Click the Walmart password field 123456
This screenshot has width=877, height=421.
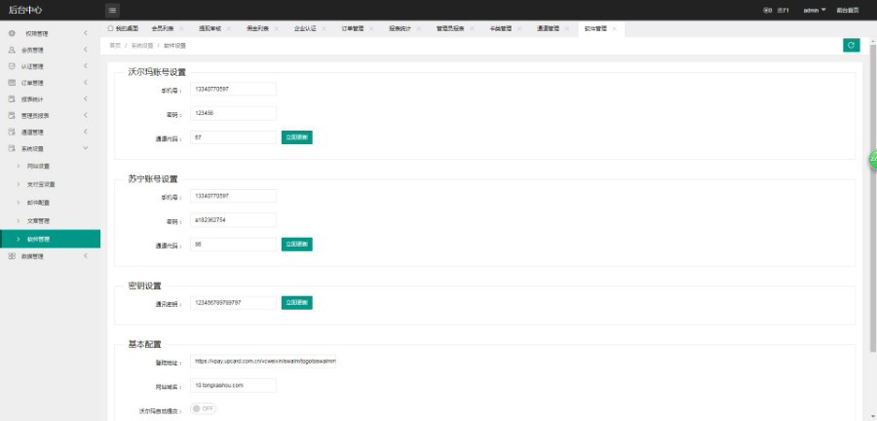tap(233, 113)
